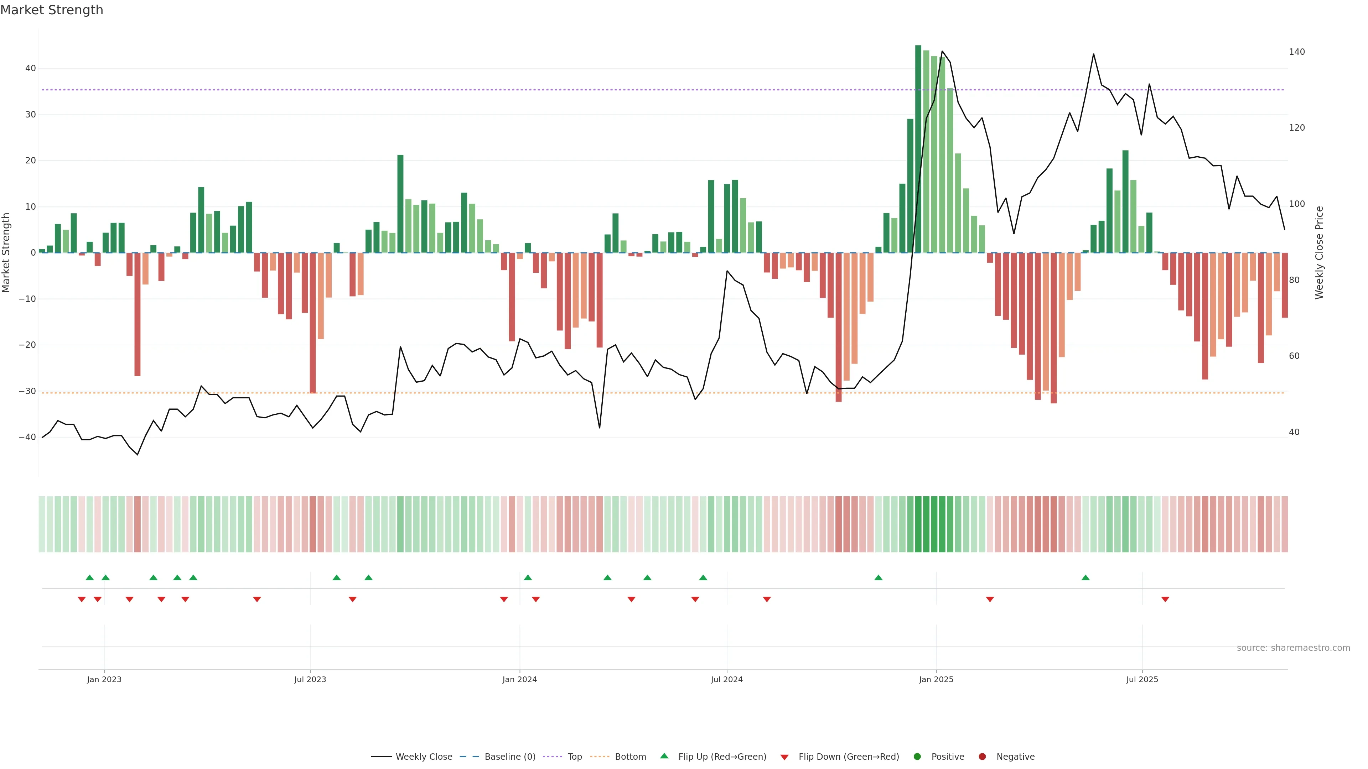Click the source: sharemaestro.com text
Image resolution: width=1368 pixels, height=769 pixels.
(1293, 648)
